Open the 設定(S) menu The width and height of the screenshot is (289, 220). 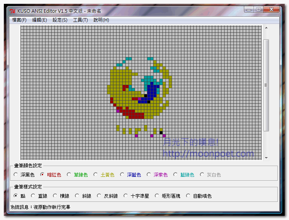click(x=60, y=20)
